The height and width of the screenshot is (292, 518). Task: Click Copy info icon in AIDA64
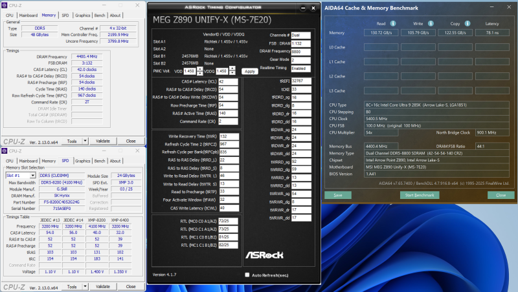click(x=467, y=23)
